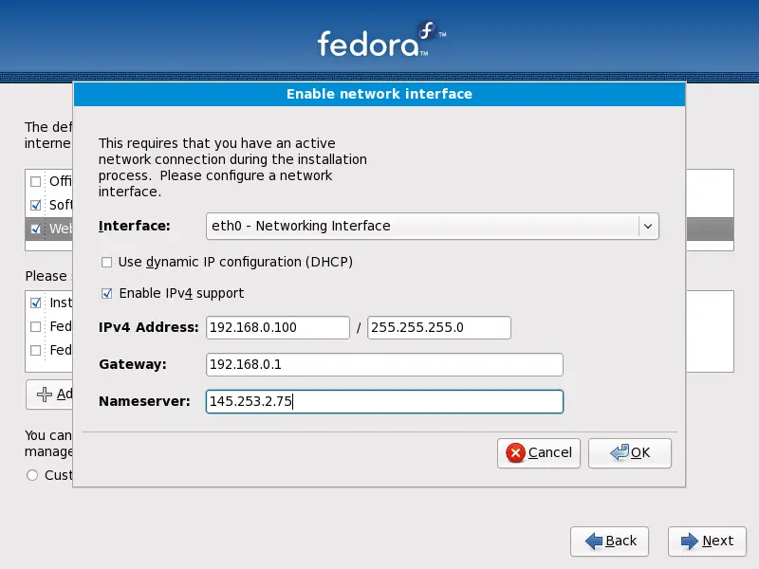This screenshot has width=759, height=569.
Task: Click the 'Interface:' label
Action: coord(135,226)
